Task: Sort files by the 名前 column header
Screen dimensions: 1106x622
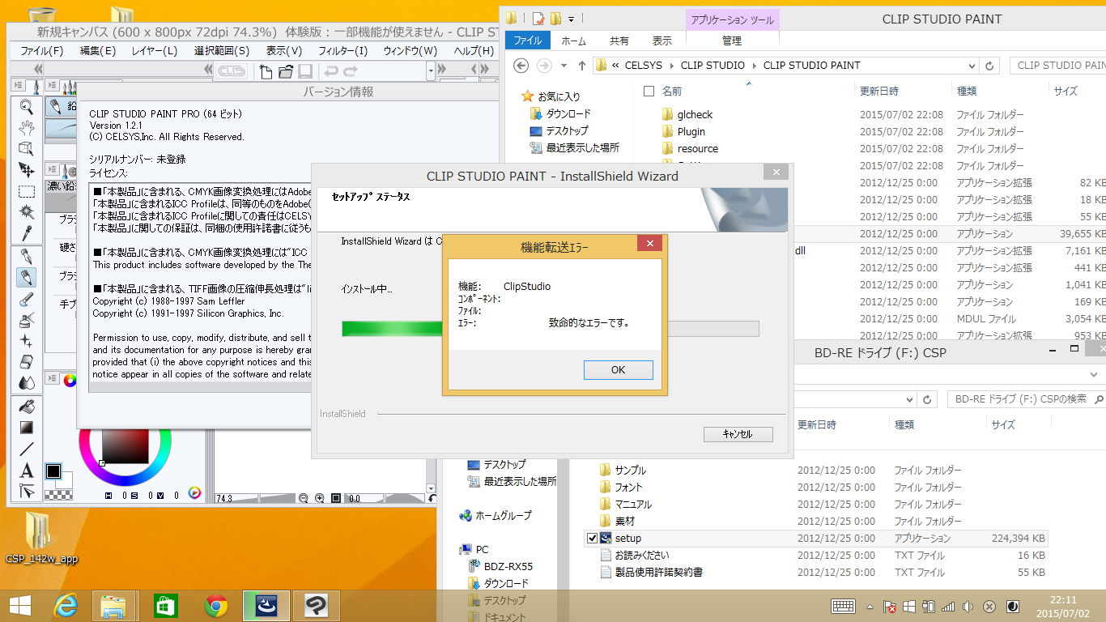Action: (x=671, y=91)
